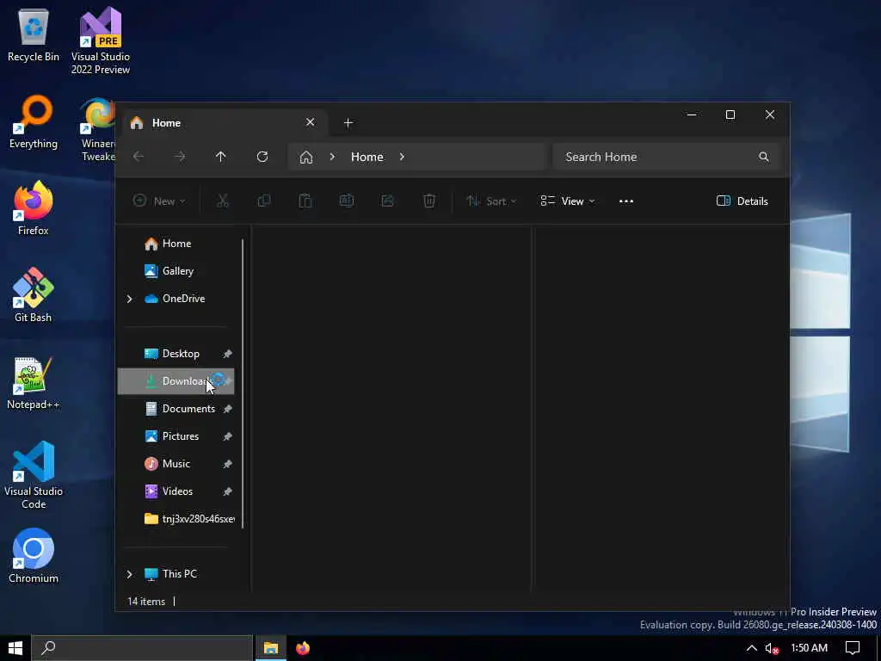
Task: Open pinned Music folder
Action: pyautogui.click(x=176, y=464)
